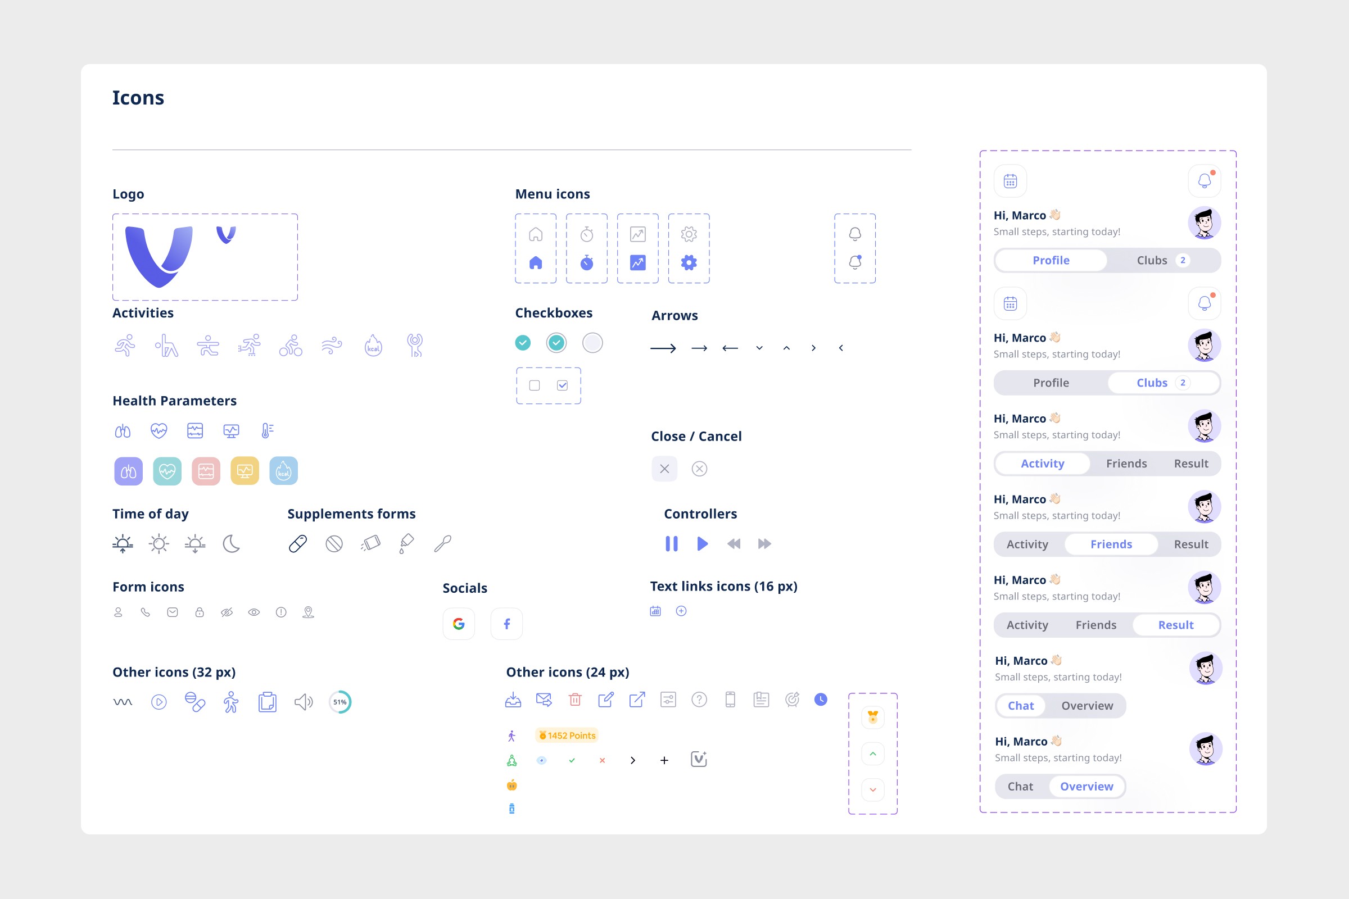Select the moon time-of-day icon
Screen dimensions: 1349x899
(x=231, y=543)
